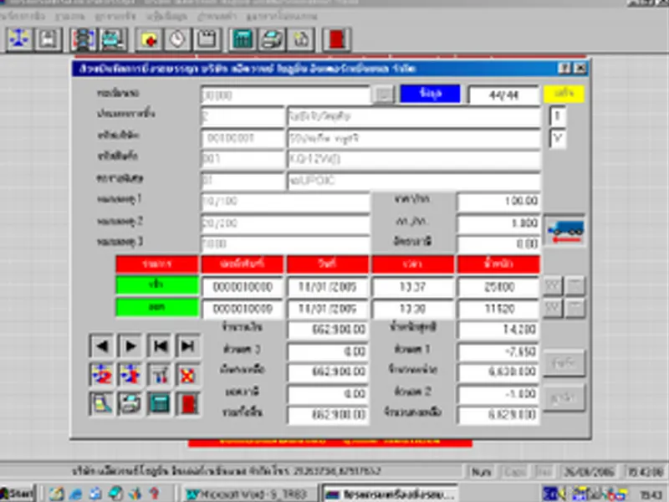This screenshot has height=502, width=669.
Task: Click the top-view car icon in toolbar
Action: [x=83, y=39]
